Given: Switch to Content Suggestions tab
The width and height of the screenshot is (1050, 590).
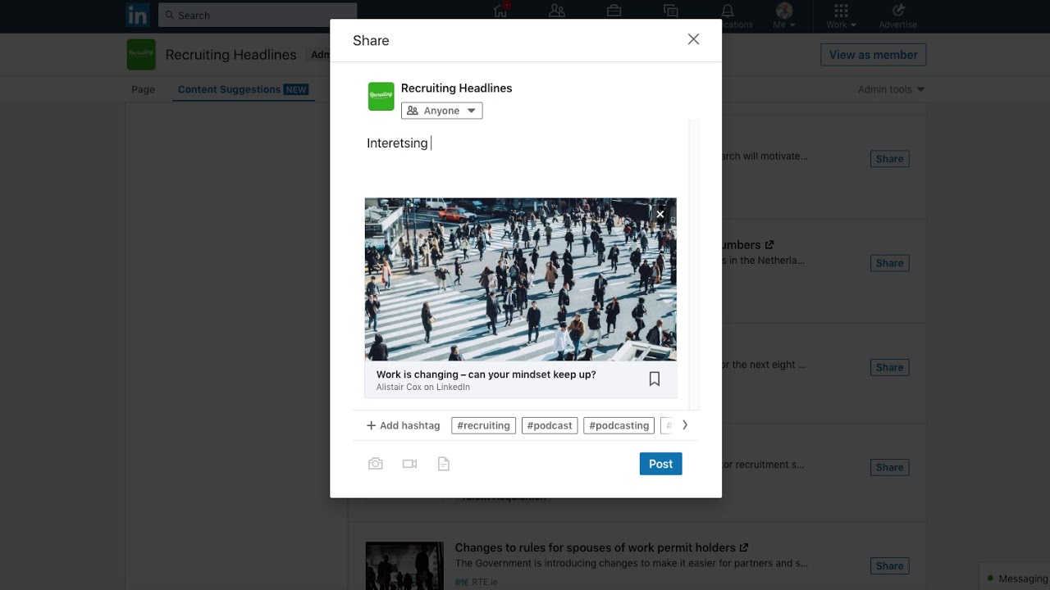Looking at the screenshot, I should [243, 89].
